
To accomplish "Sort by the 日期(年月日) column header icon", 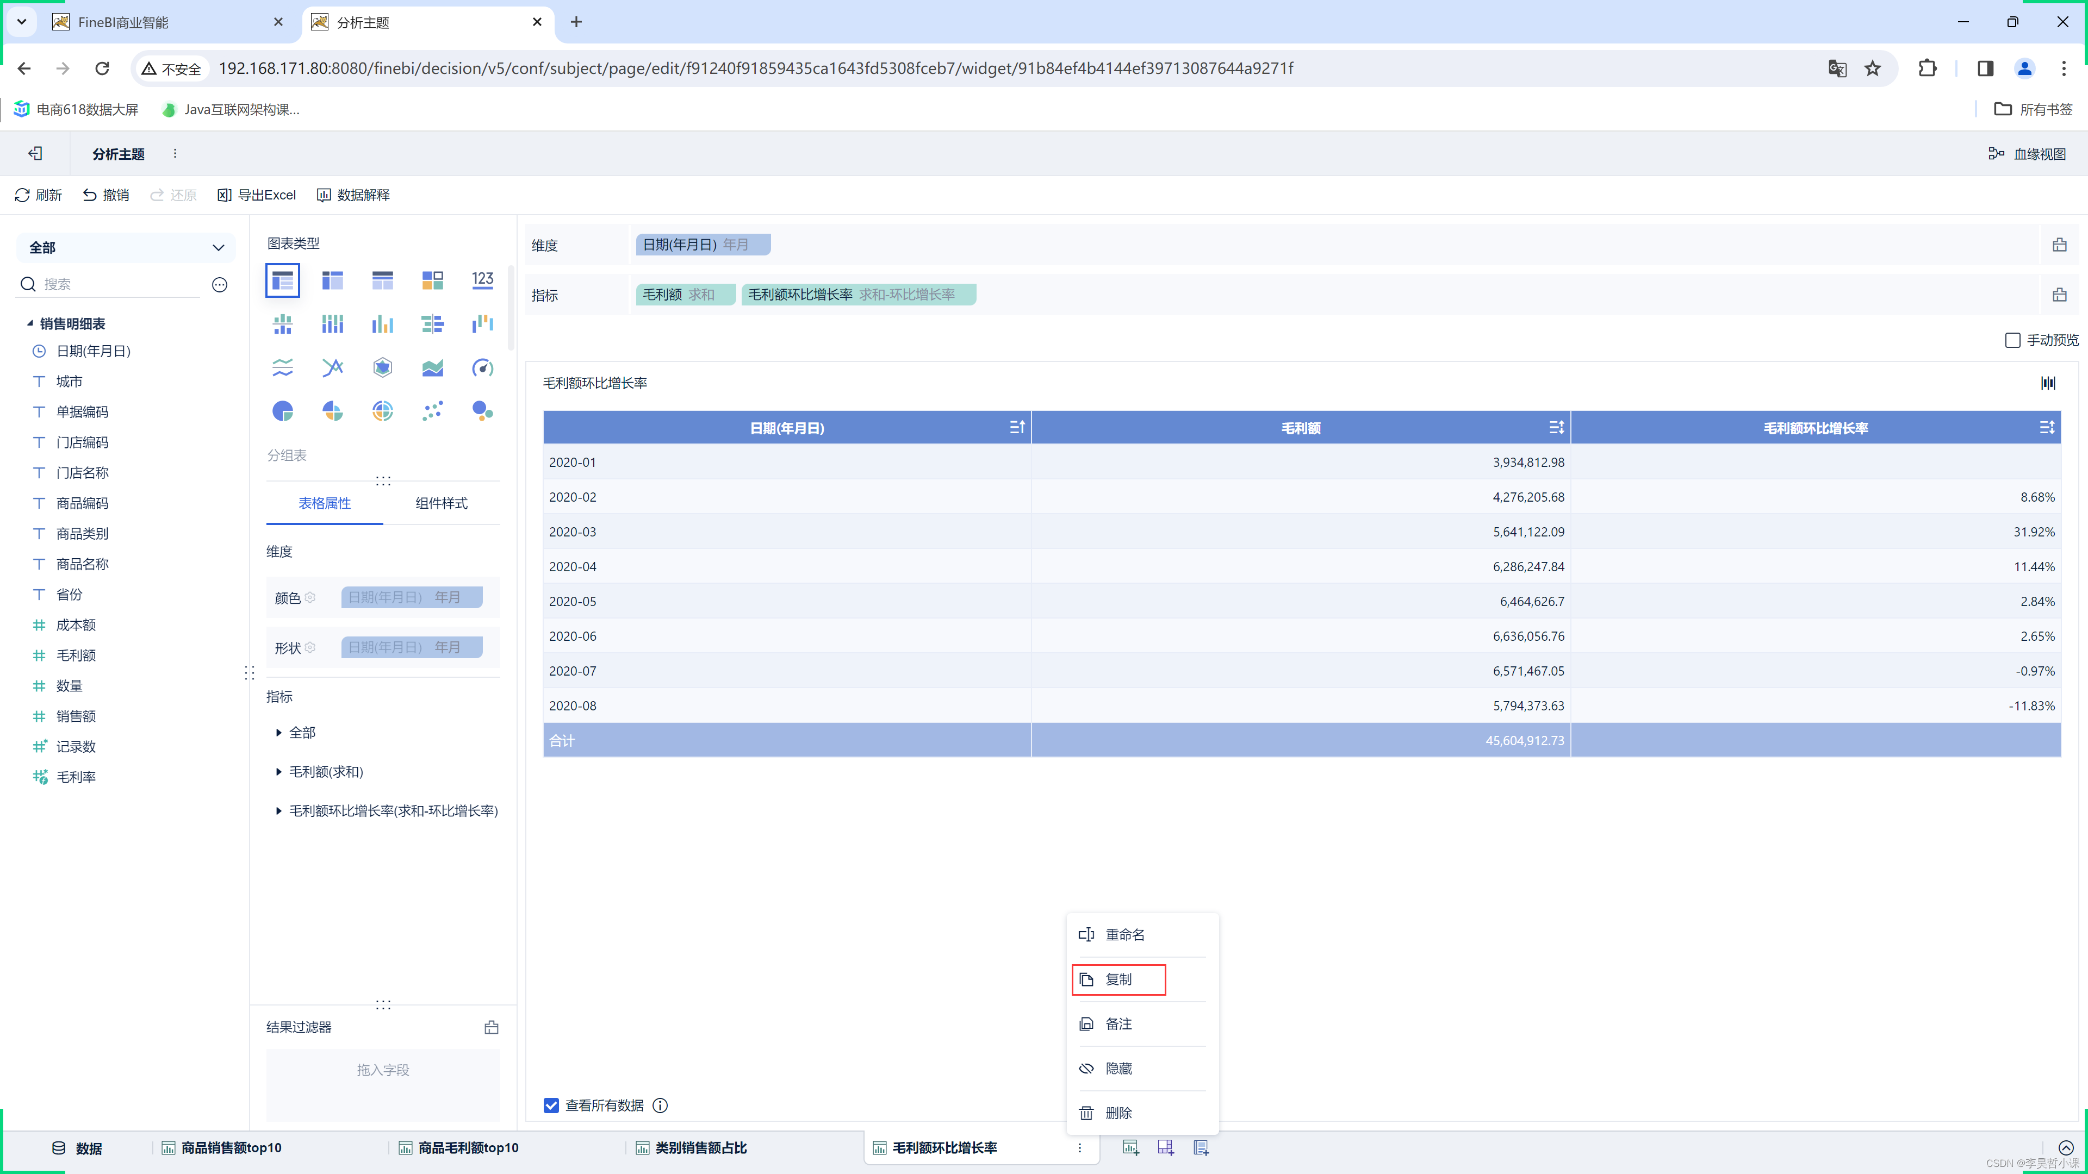I will [1017, 427].
